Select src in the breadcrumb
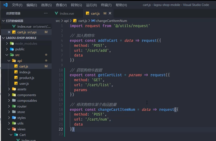The image size is (216, 141). 58,21
